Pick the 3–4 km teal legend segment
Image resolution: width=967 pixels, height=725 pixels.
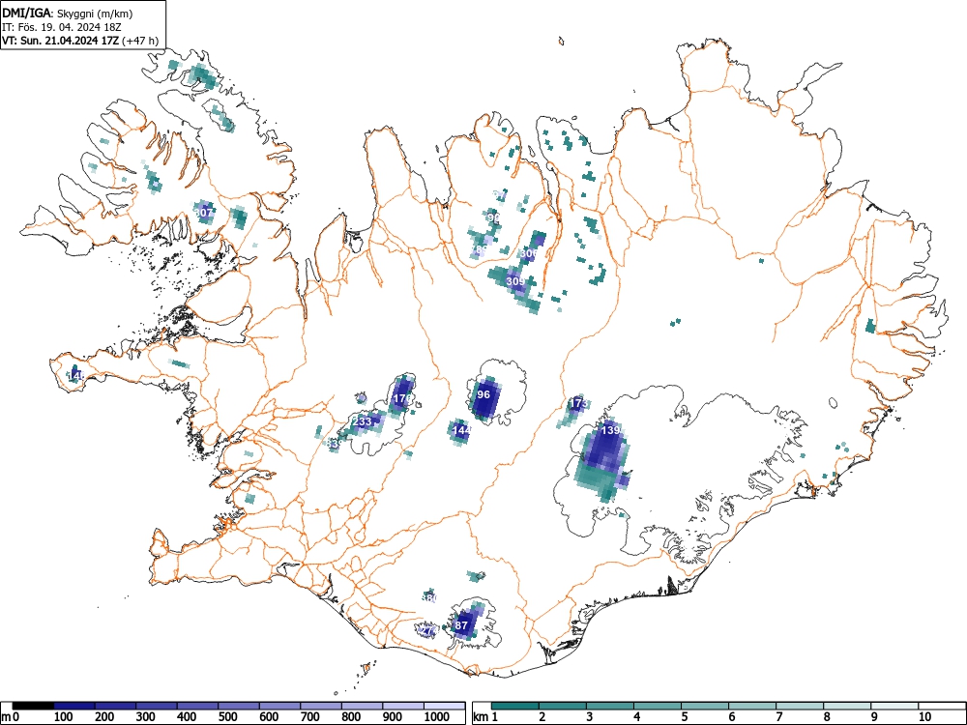[x=610, y=706]
